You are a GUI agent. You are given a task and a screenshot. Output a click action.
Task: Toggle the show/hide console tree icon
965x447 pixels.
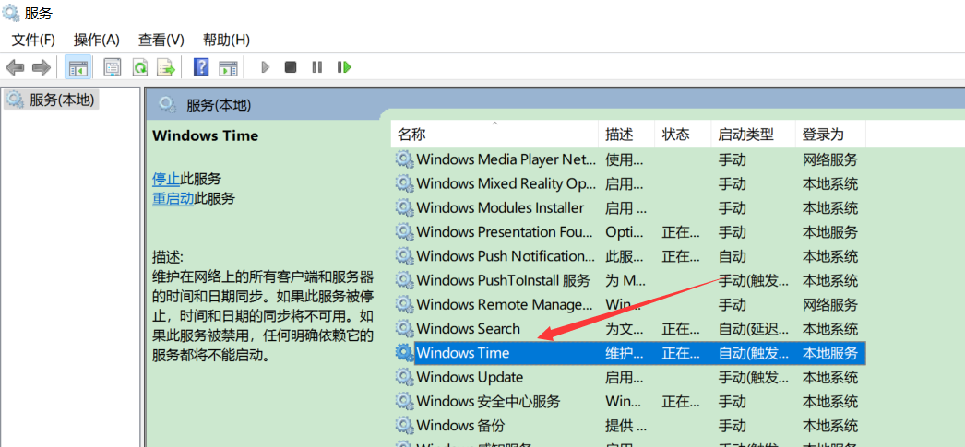[x=78, y=67]
